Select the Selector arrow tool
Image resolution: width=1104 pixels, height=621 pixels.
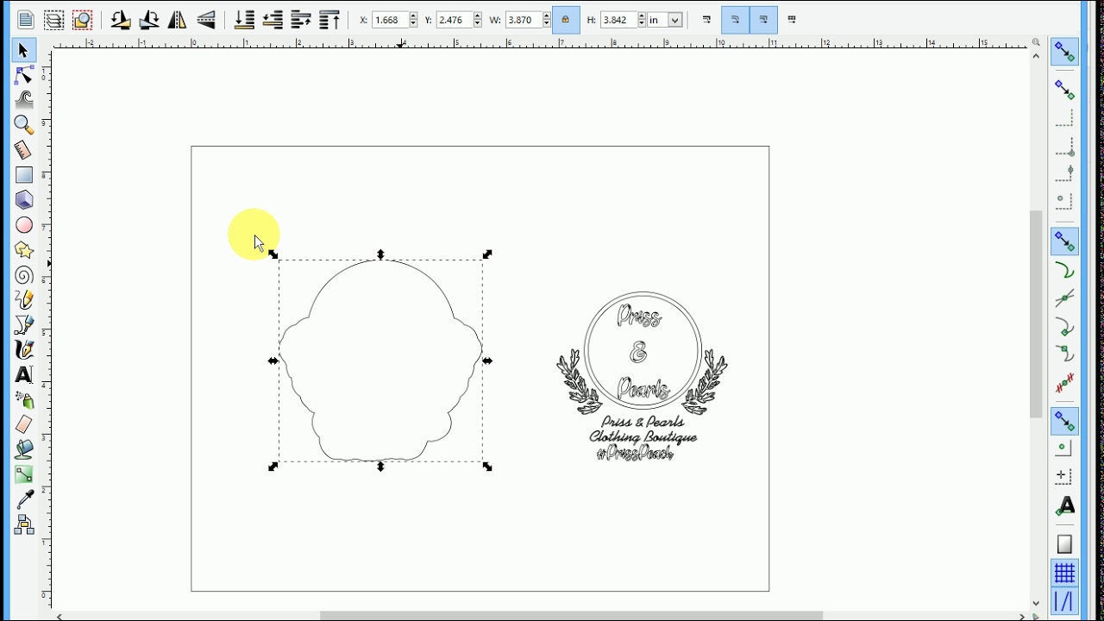point(24,51)
